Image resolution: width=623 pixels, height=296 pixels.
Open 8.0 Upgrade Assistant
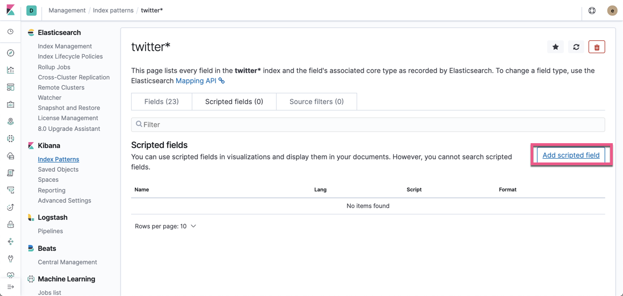point(69,129)
